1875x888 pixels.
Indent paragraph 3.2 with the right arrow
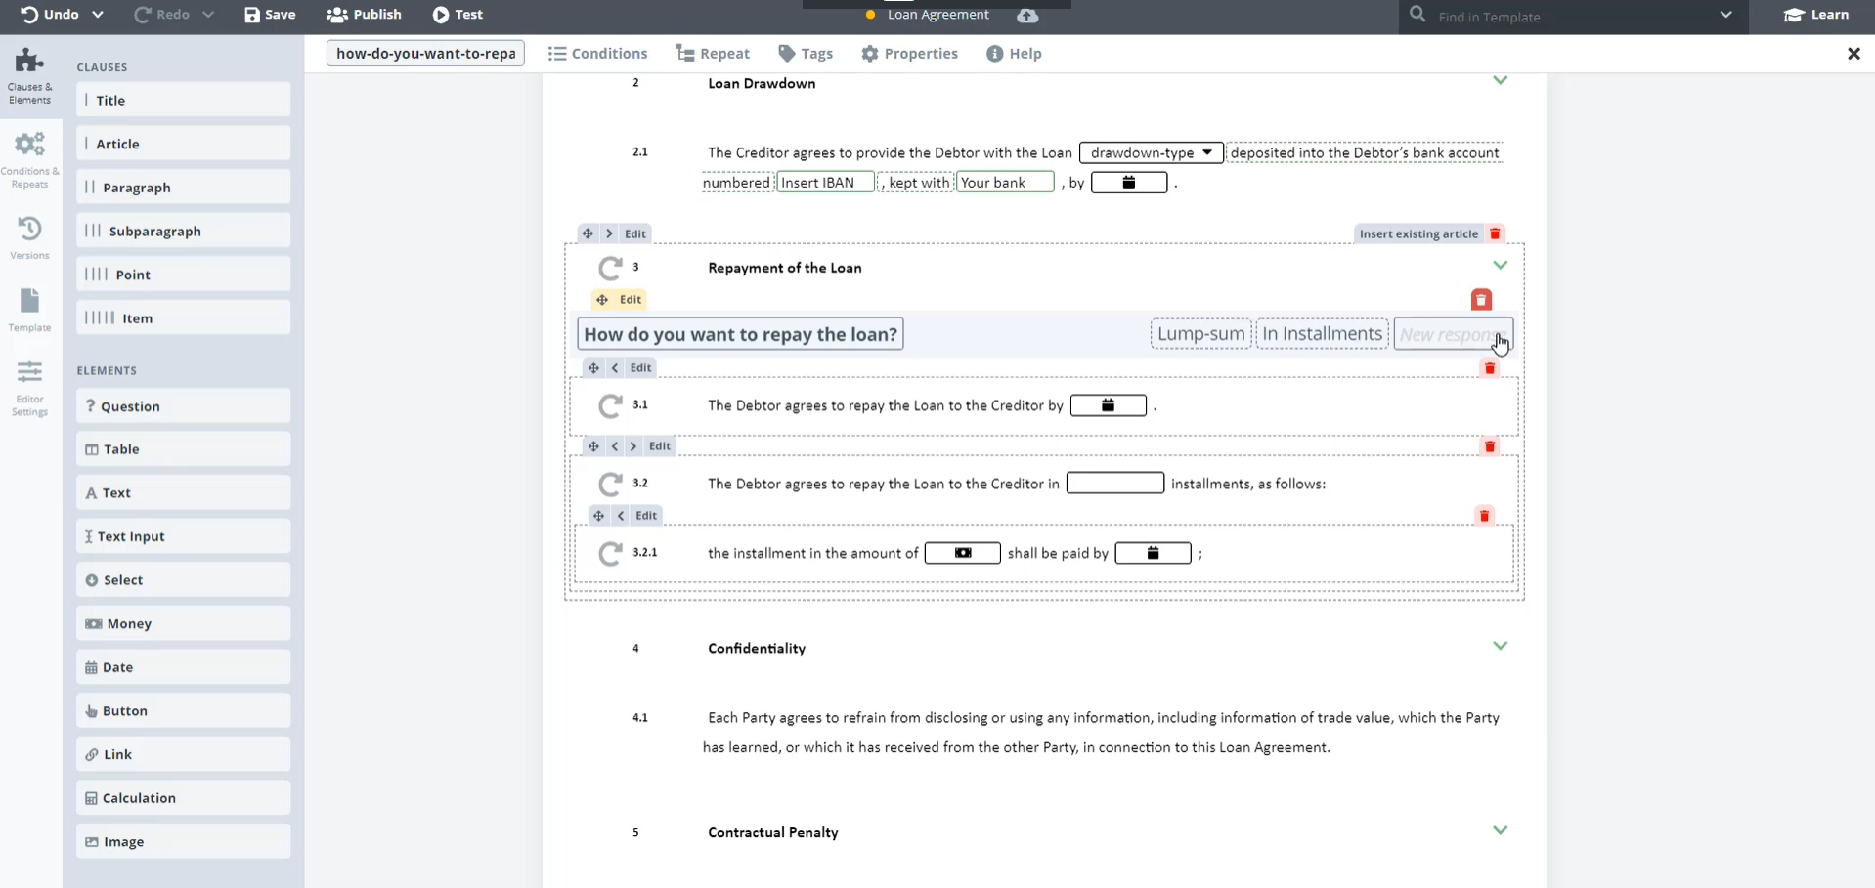[633, 446]
